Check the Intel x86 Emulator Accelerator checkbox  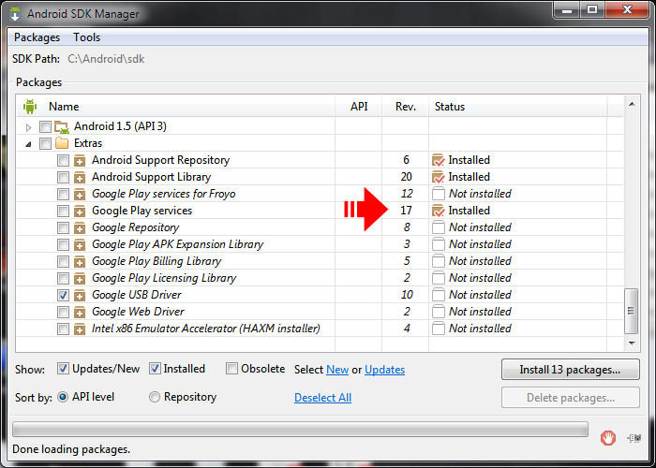[x=63, y=329]
